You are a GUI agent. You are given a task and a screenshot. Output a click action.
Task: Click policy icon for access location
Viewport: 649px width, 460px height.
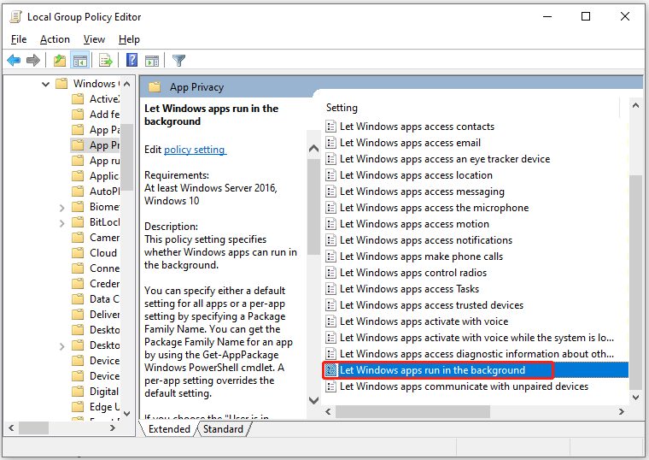point(330,175)
